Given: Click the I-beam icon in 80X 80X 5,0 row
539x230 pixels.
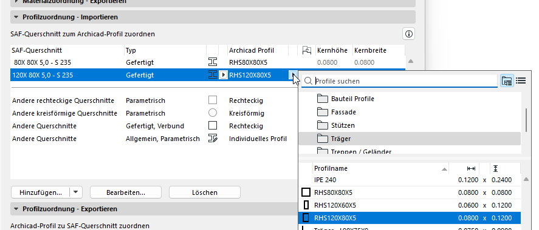Looking at the screenshot, I should point(213,62).
